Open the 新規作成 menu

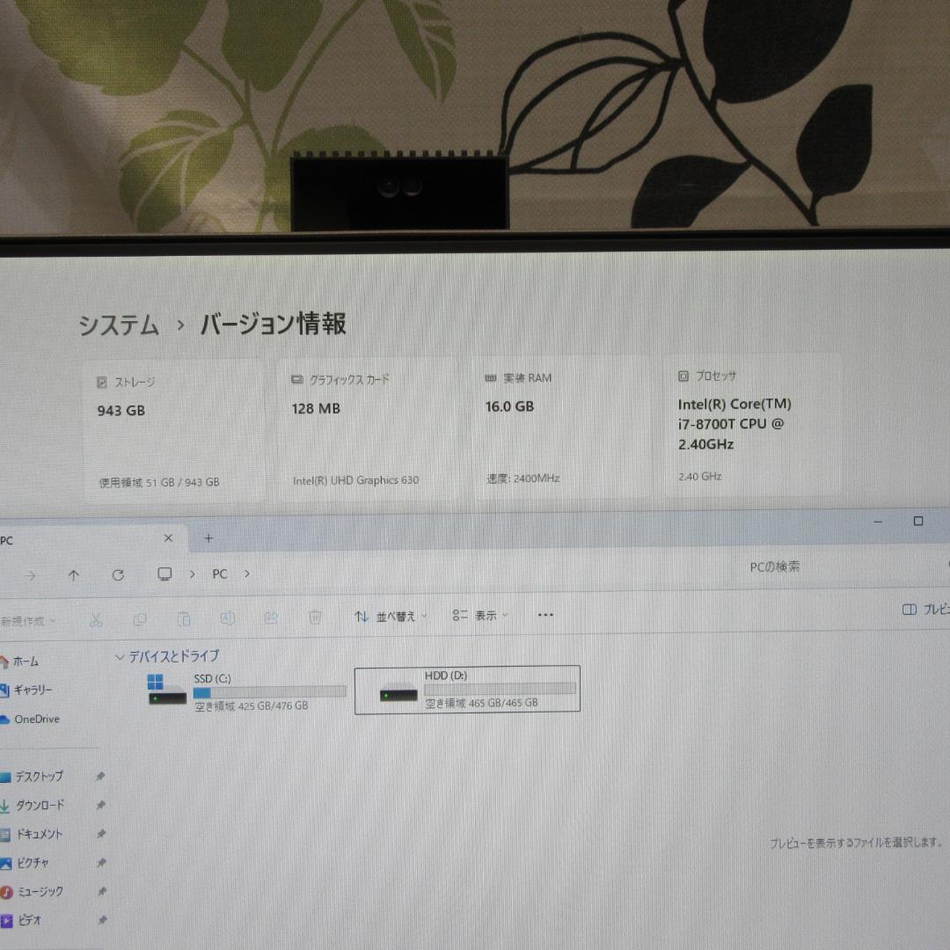pos(26,620)
